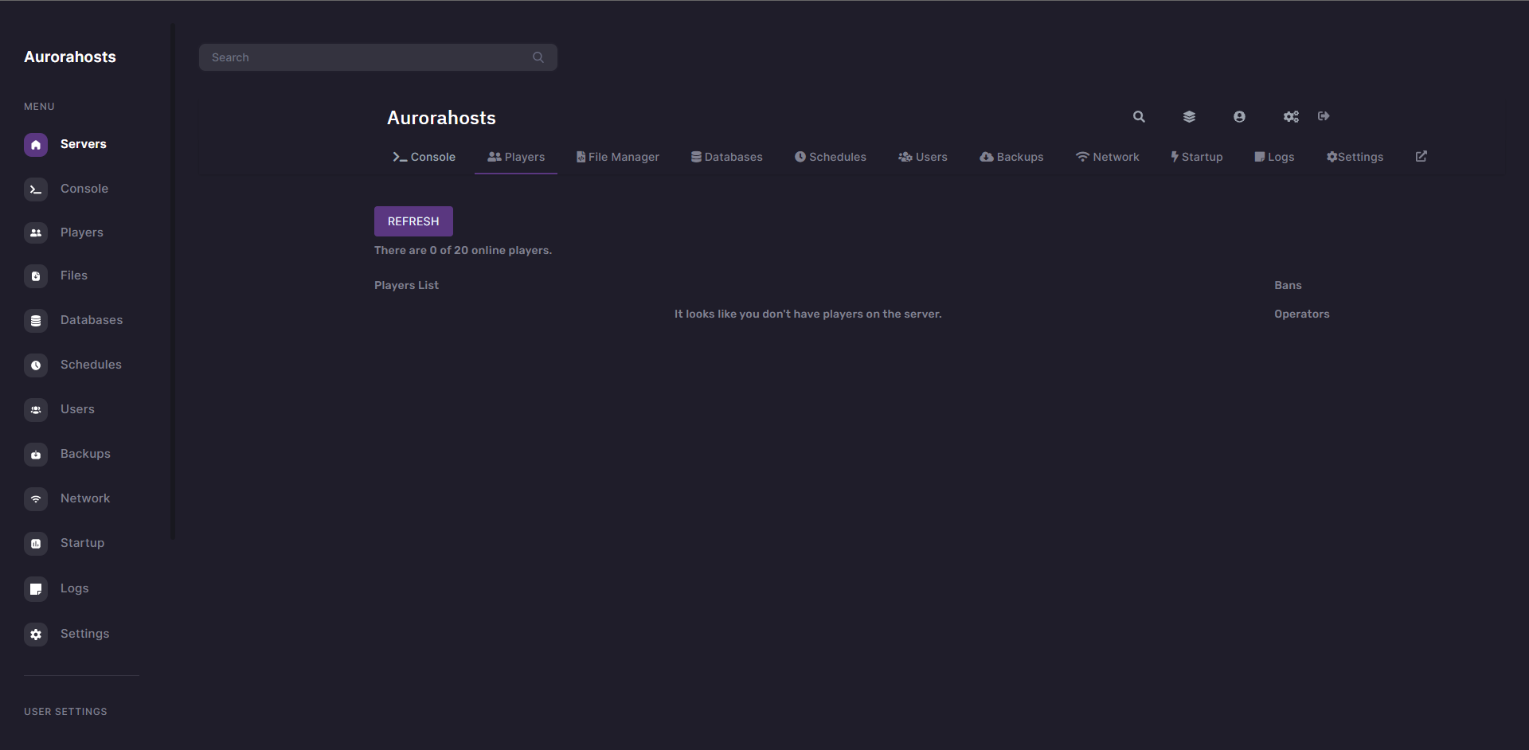1529x750 pixels.
Task: Open the Logs tab
Action: pyautogui.click(x=1274, y=157)
